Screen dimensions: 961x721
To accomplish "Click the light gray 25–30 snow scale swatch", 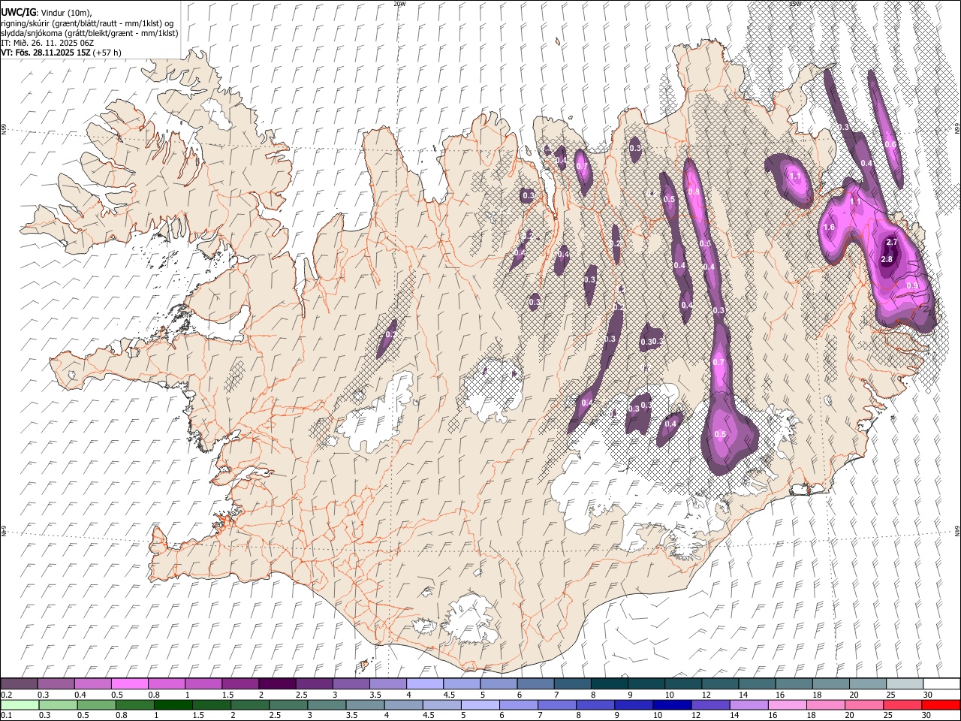I will click(904, 683).
